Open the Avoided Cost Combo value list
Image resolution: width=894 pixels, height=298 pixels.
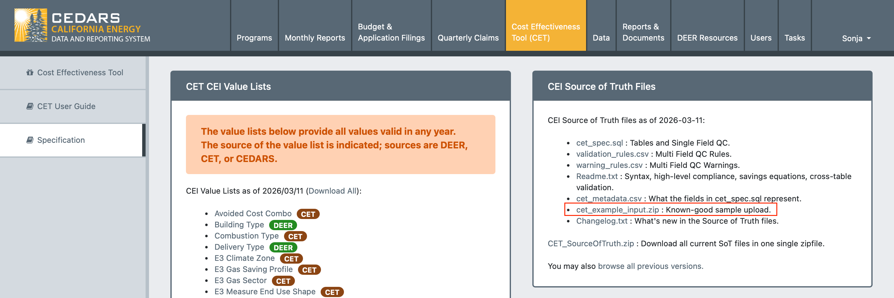click(x=253, y=213)
